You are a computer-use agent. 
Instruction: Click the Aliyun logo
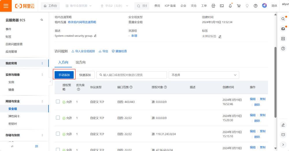pyautogui.click(x=25, y=6)
